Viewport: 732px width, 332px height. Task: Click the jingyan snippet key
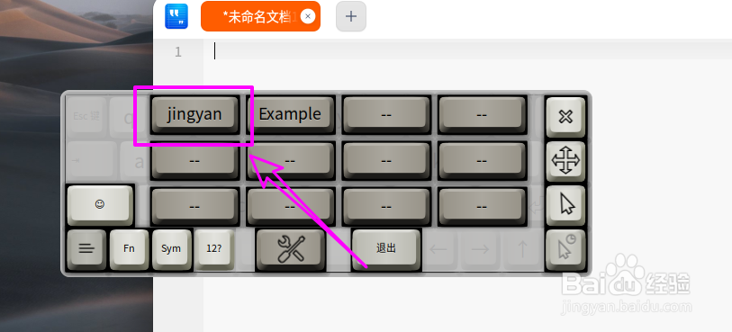(194, 114)
